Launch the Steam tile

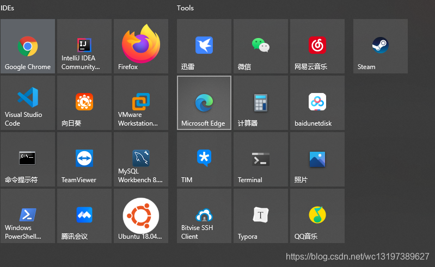click(x=381, y=46)
